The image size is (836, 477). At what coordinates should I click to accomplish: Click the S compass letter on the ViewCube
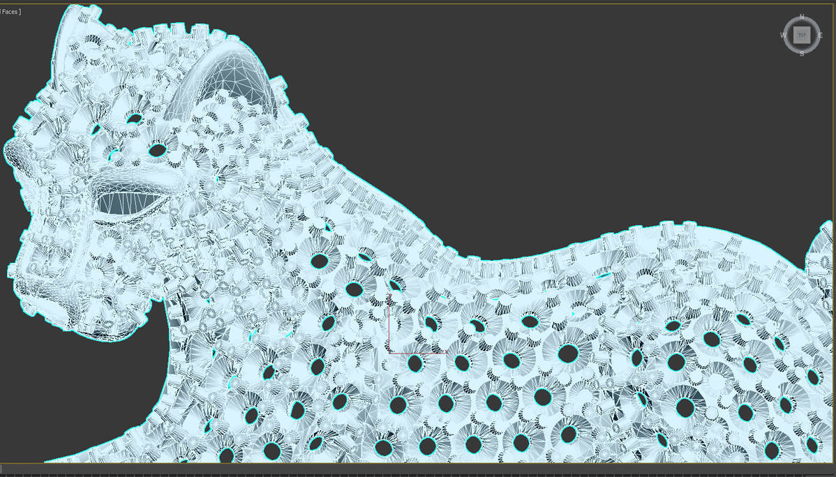point(802,54)
